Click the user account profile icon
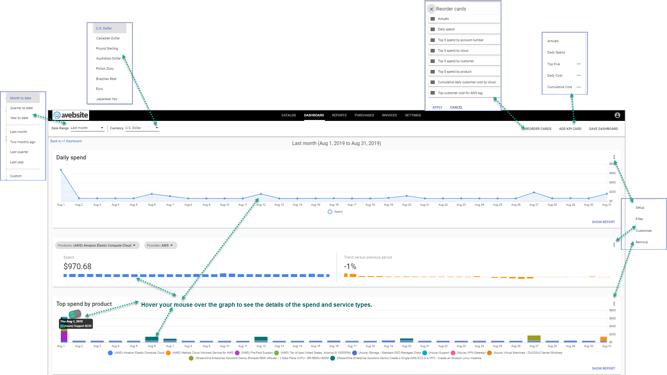This screenshot has width=667, height=375. (x=617, y=115)
